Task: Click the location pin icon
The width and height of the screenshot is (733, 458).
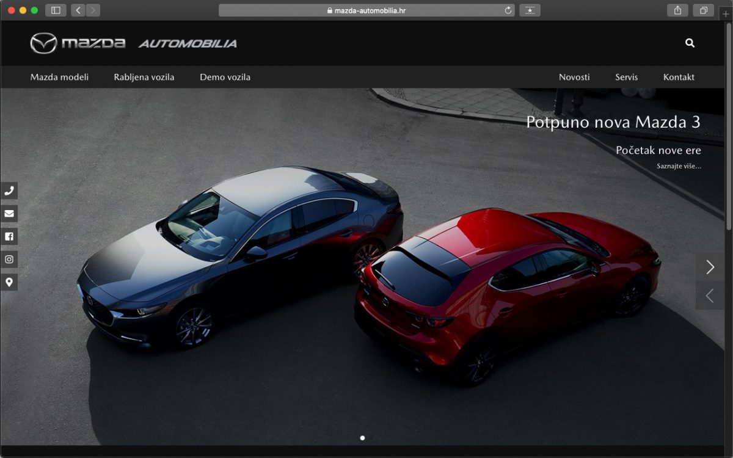Action: click(x=9, y=282)
